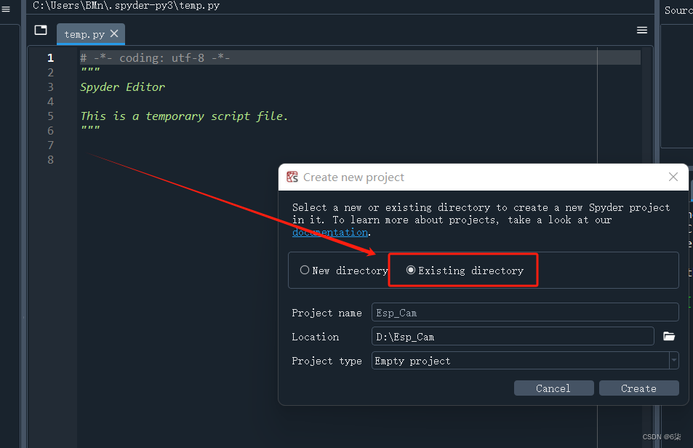Click the text 'Spyder Editor' in code
Screen dimensions: 693x448
pos(122,87)
